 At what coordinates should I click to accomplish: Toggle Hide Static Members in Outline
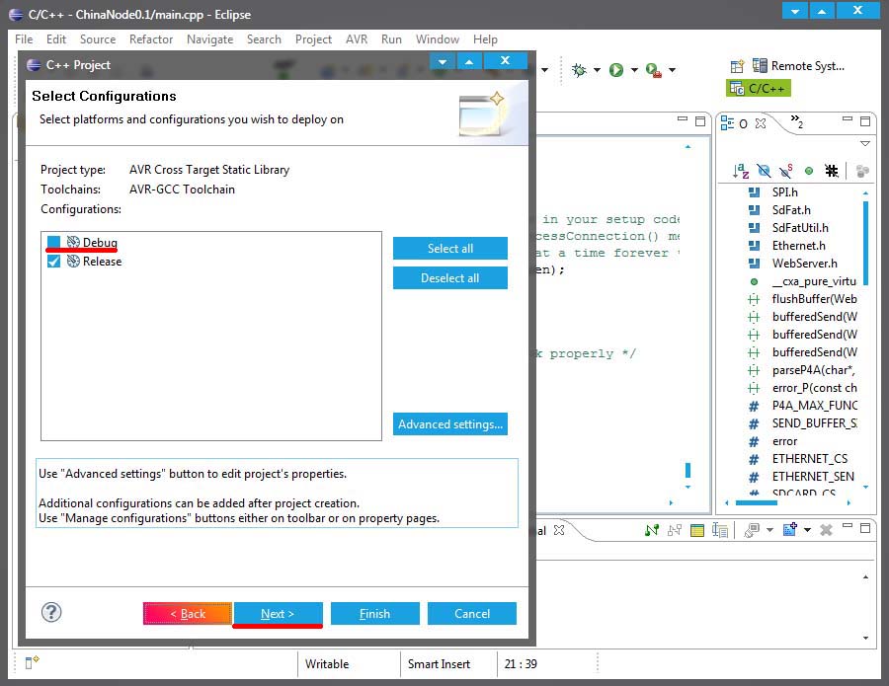click(x=786, y=170)
